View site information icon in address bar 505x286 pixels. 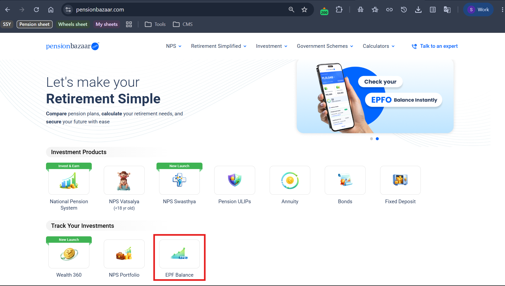click(68, 10)
